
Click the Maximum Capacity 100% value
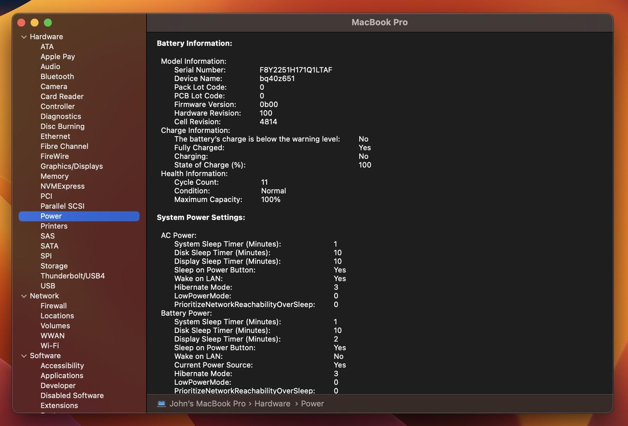click(271, 200)
